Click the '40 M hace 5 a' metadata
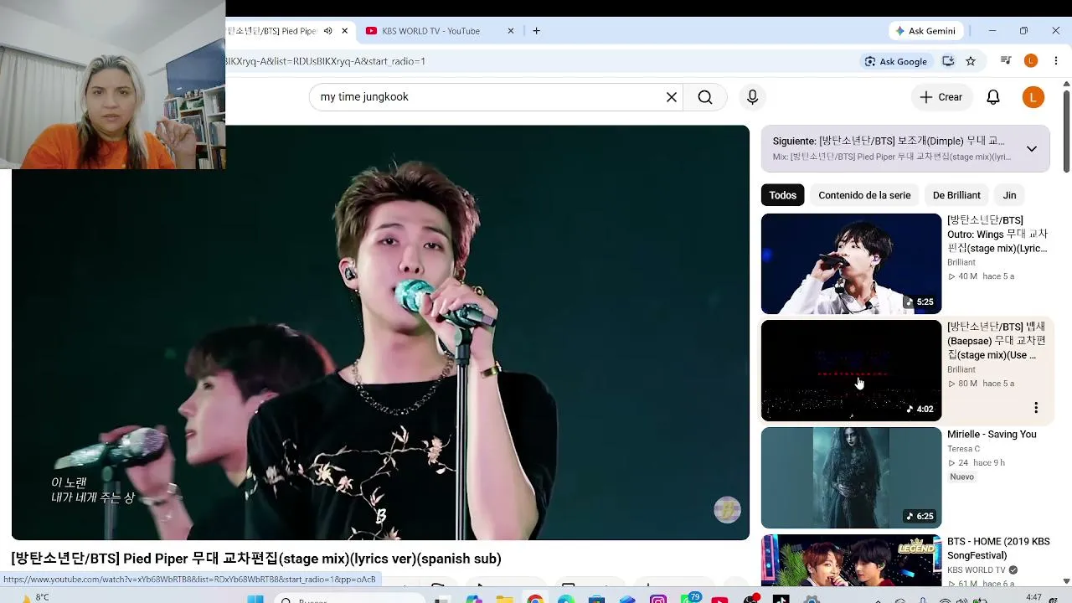1072x603 pixels. 981,276
